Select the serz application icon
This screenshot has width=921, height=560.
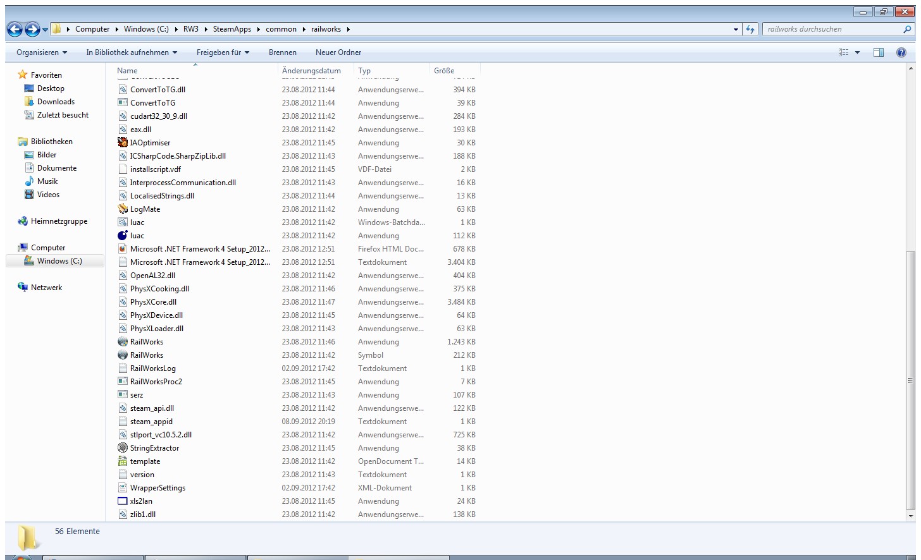(123, 395)
